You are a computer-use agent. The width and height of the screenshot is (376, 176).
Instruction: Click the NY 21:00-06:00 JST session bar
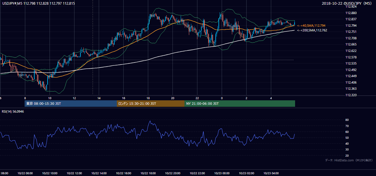240,104
